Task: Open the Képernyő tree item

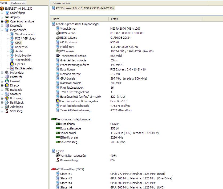Action: click(21, 47)
